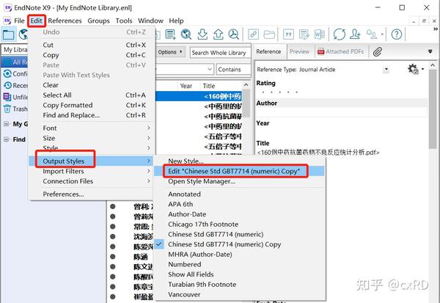
Task: Click the find full text icon
Action: tap(233, 34)
